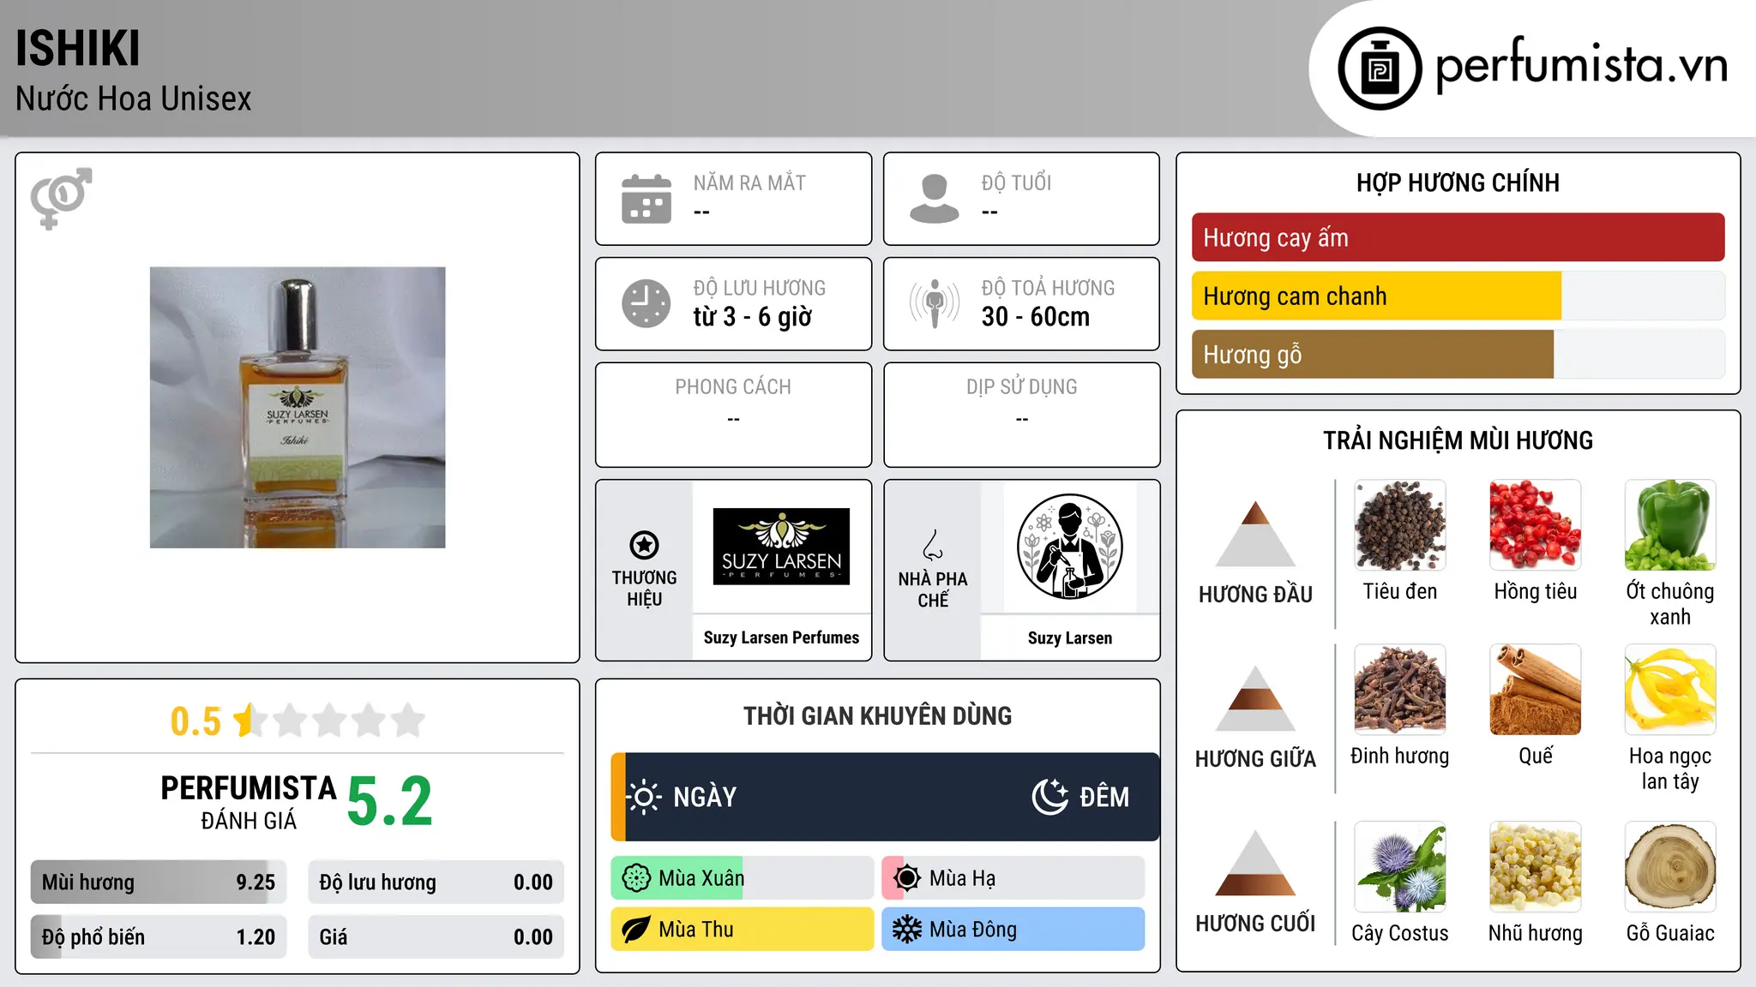The image size is (1756, 987).
Task: Click the Hợp Hương Chính heading
Action: [x=1458, y=182]
